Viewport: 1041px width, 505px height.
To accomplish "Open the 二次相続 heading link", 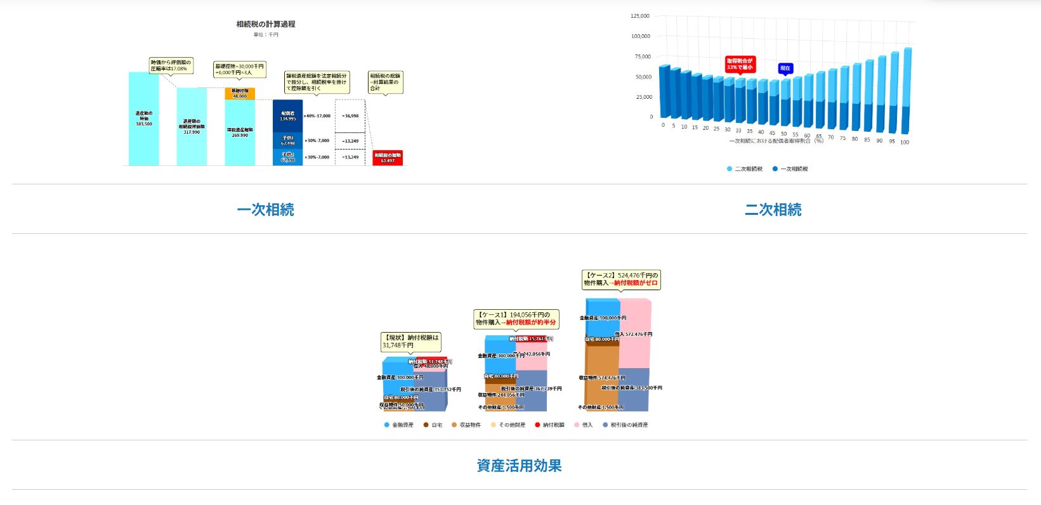I will coord(773,210).
